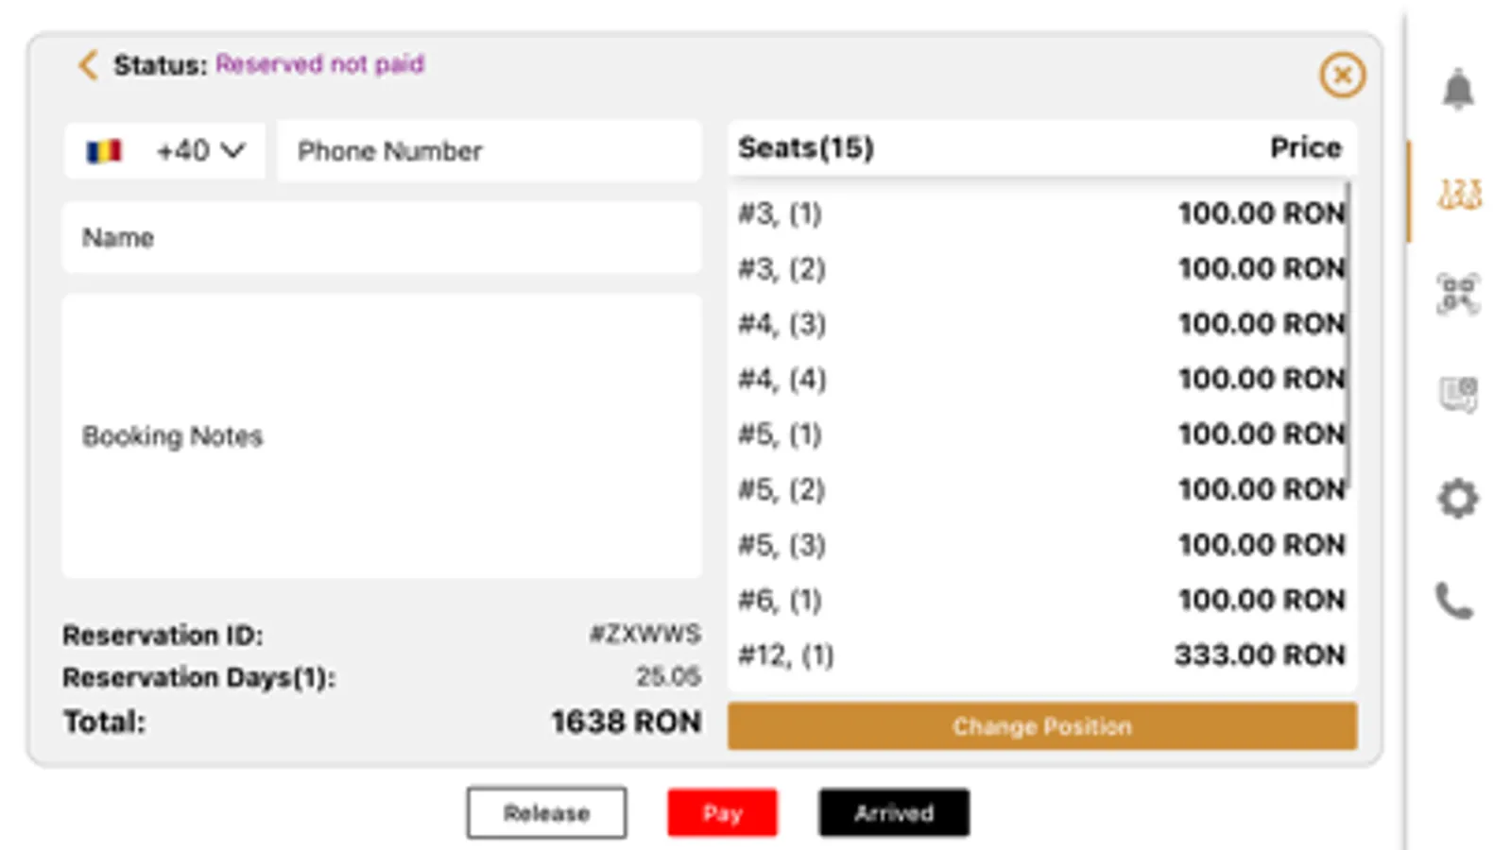Click into the Booking Notes text area

[x=382, y=436]
